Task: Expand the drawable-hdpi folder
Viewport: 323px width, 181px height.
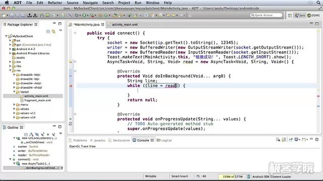Action: coord(14,74)
